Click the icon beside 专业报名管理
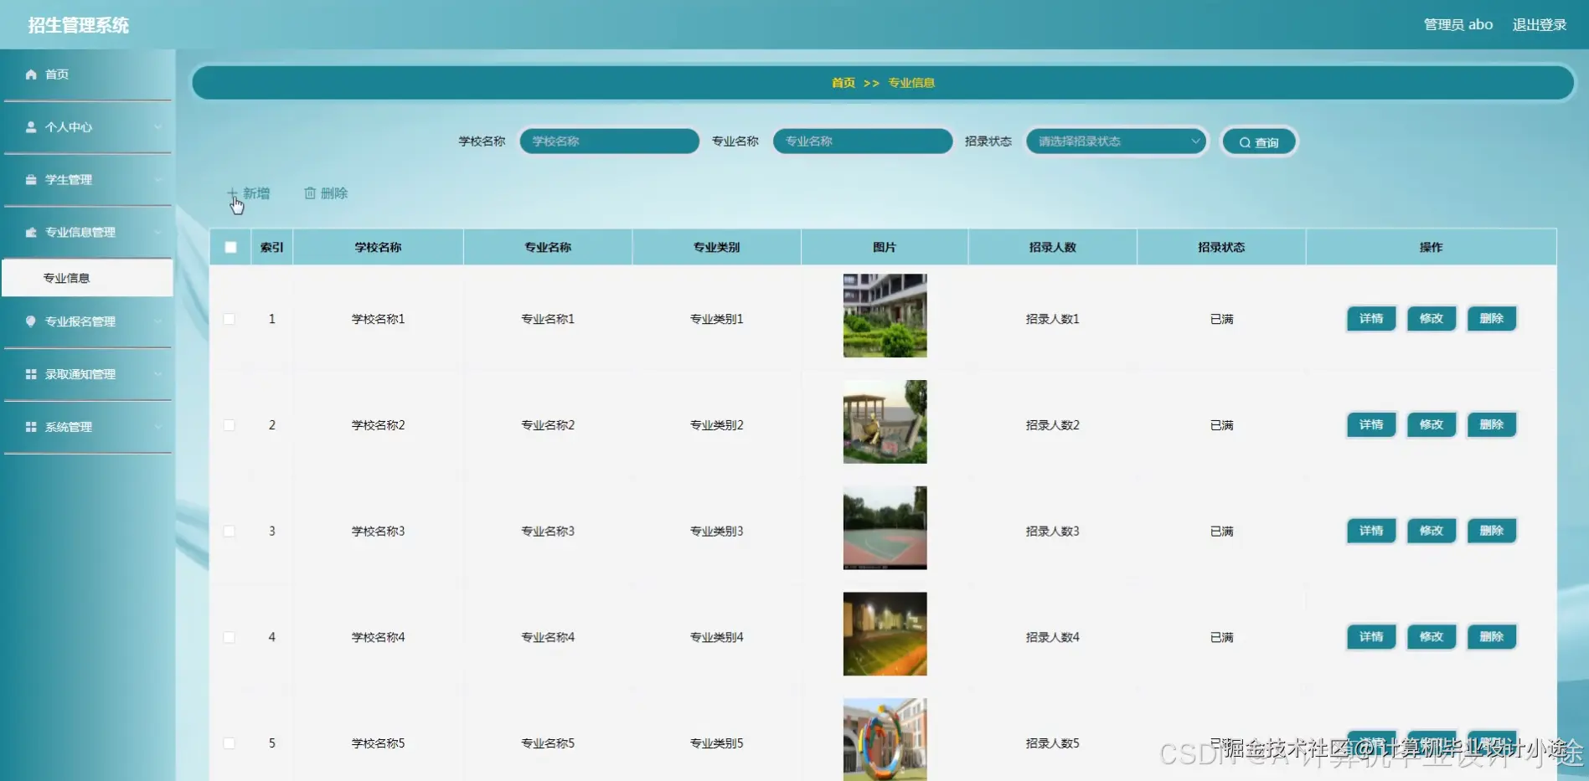The height and width of the screenshot is (781, 1589). coord(31,321)
